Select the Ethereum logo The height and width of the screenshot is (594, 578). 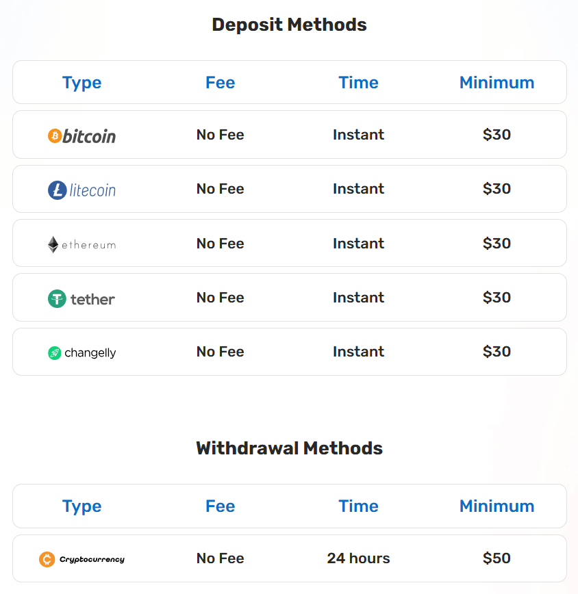81,244
